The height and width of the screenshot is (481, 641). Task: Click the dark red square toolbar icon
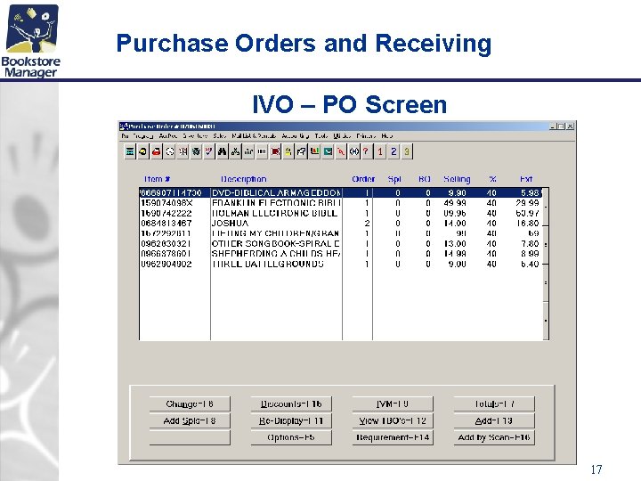pos(275,151)
